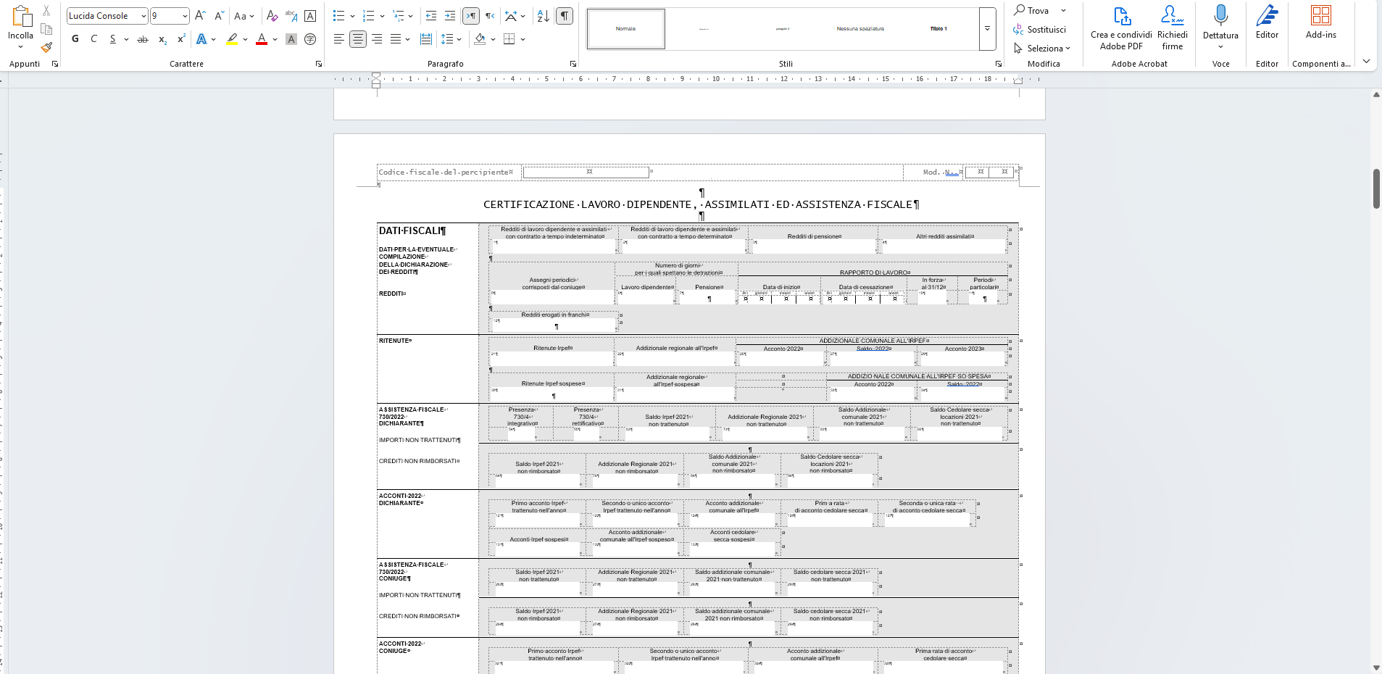Click the Sort A-Z icon
This screenshot has height=674, width=1382.
[544, 16]
